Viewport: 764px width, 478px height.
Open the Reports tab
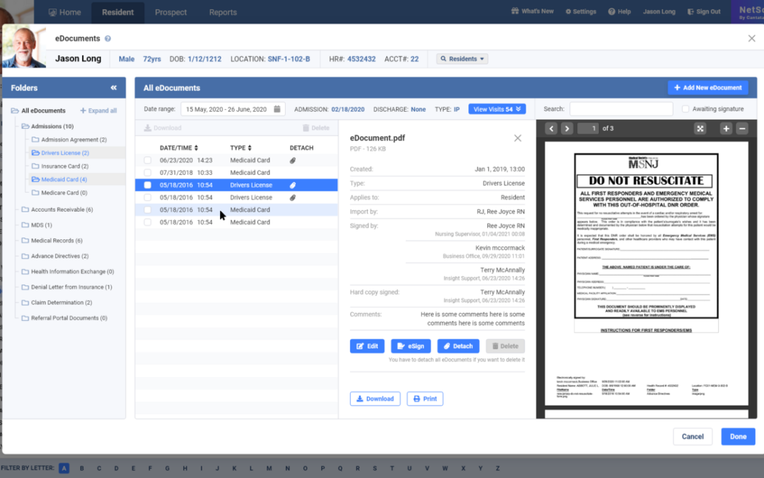223,12
